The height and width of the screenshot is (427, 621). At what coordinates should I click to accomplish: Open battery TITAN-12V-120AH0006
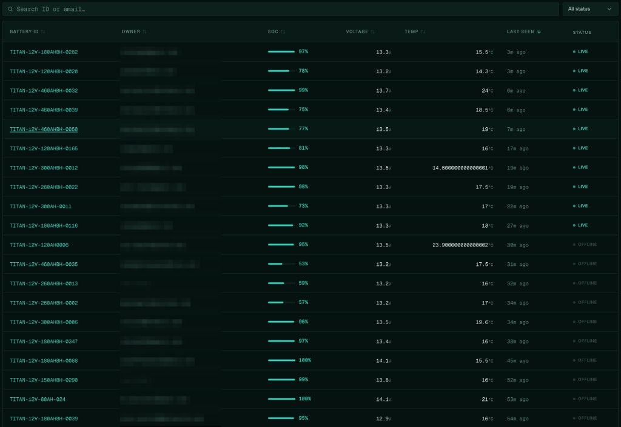pos(39,245)
